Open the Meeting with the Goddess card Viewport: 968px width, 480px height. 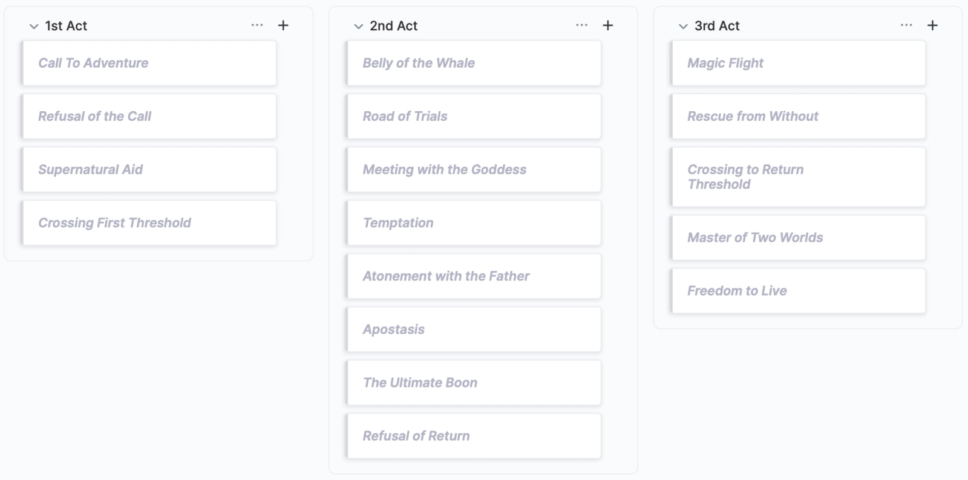pyautogui.click(x=473, y=169)
